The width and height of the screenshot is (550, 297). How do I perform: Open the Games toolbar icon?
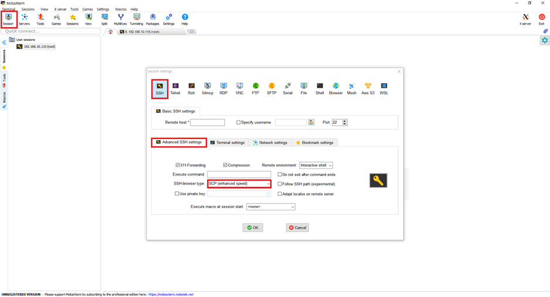(x=56, y=19)
